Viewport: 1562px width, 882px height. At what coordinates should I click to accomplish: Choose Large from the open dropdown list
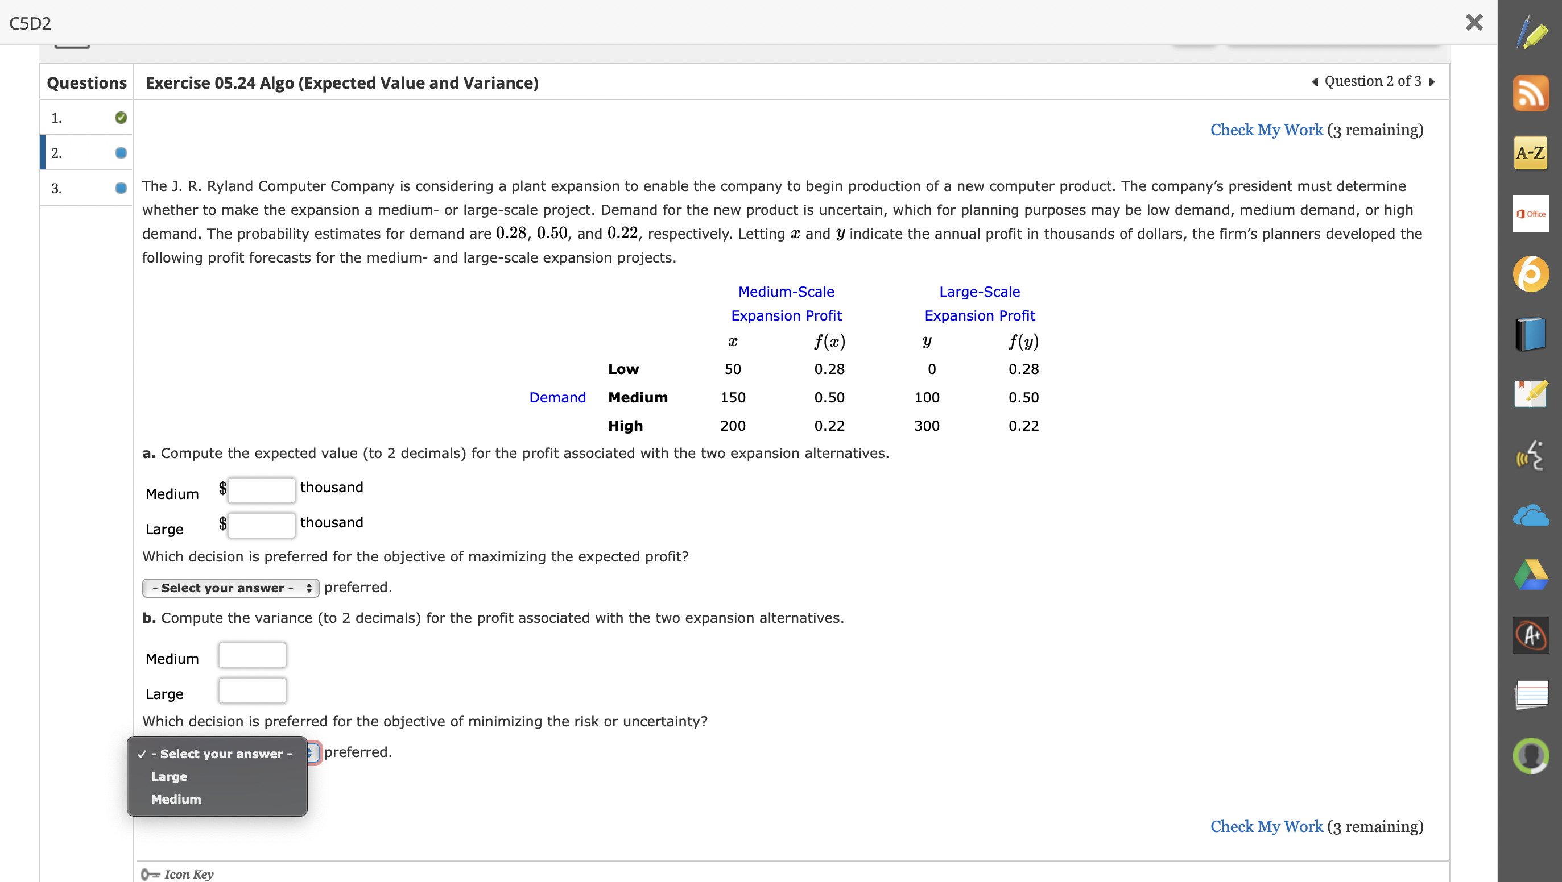(169, 777)
